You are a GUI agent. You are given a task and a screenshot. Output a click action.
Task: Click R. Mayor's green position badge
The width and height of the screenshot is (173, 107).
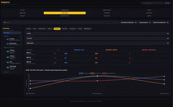(x=8, y=51)
